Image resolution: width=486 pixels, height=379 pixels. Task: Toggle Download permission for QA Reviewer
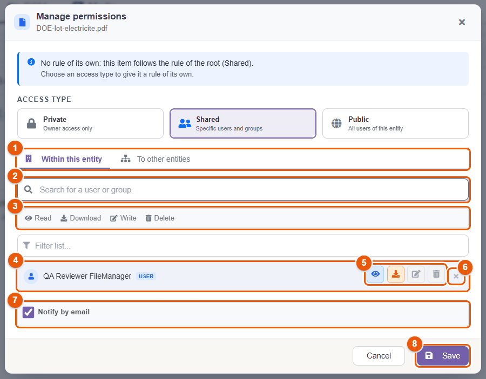tap(396, 274)
